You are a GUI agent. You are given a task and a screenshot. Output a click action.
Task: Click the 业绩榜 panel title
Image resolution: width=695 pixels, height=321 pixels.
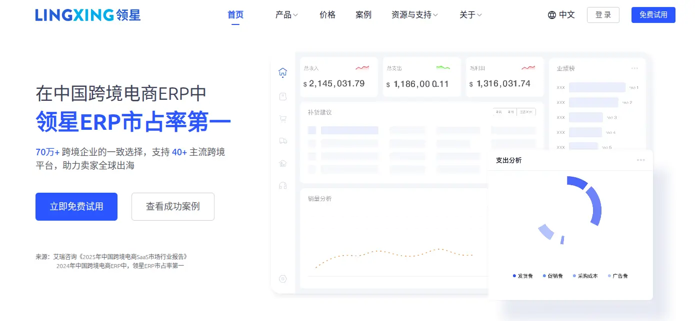(566, 68)
